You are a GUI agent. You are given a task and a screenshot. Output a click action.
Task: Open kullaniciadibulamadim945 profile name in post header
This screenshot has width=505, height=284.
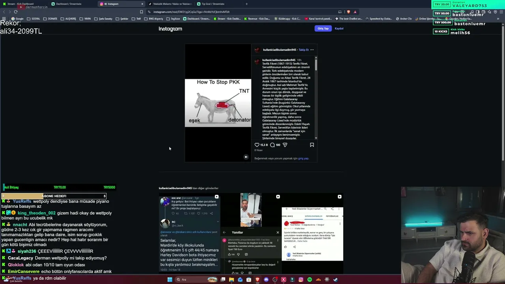pyautogui.click(x=279, y=50)
